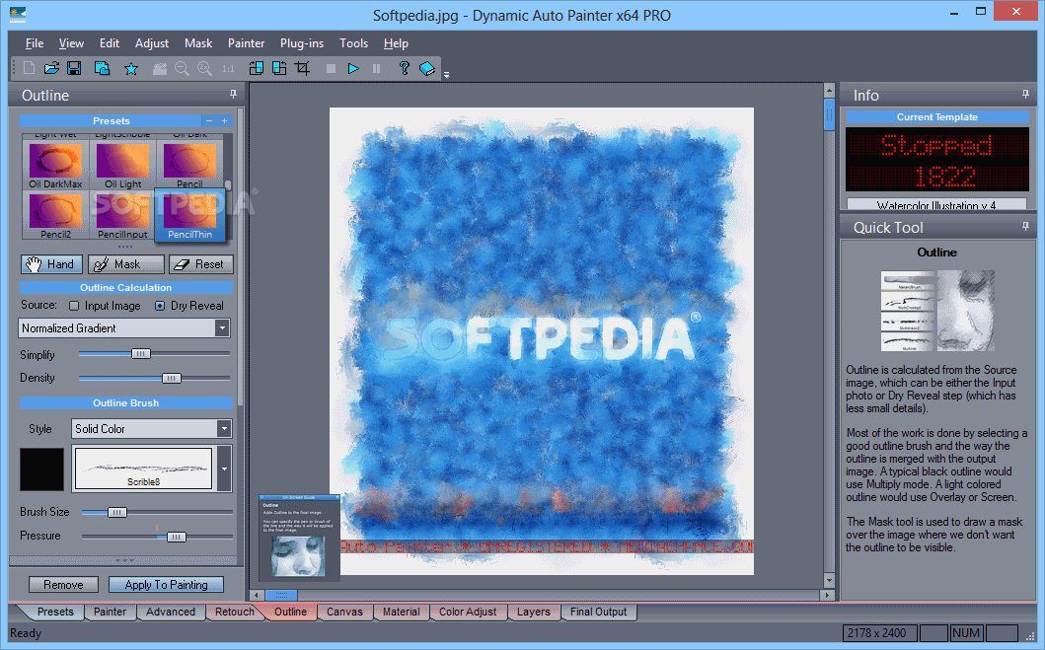
Task: Open the blue book guide icon
Action: click(427, 69)
